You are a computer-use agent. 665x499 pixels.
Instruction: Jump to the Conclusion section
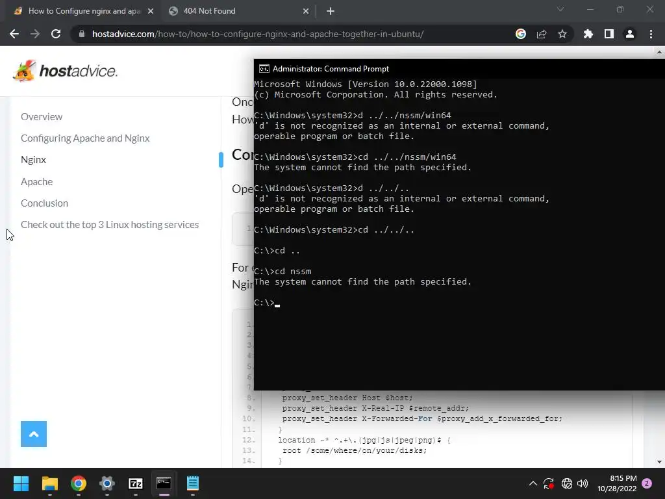pos(45,203)
